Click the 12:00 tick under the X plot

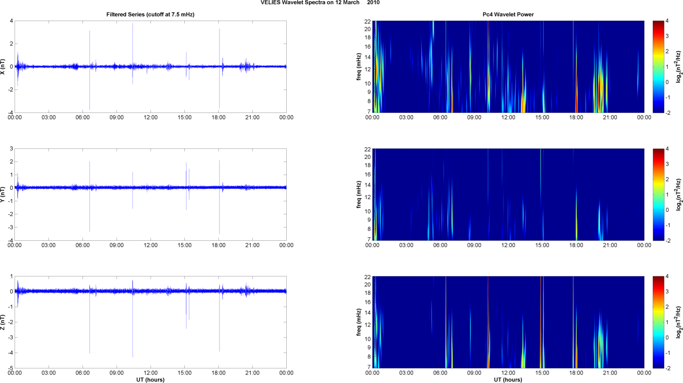coord(151,117)
